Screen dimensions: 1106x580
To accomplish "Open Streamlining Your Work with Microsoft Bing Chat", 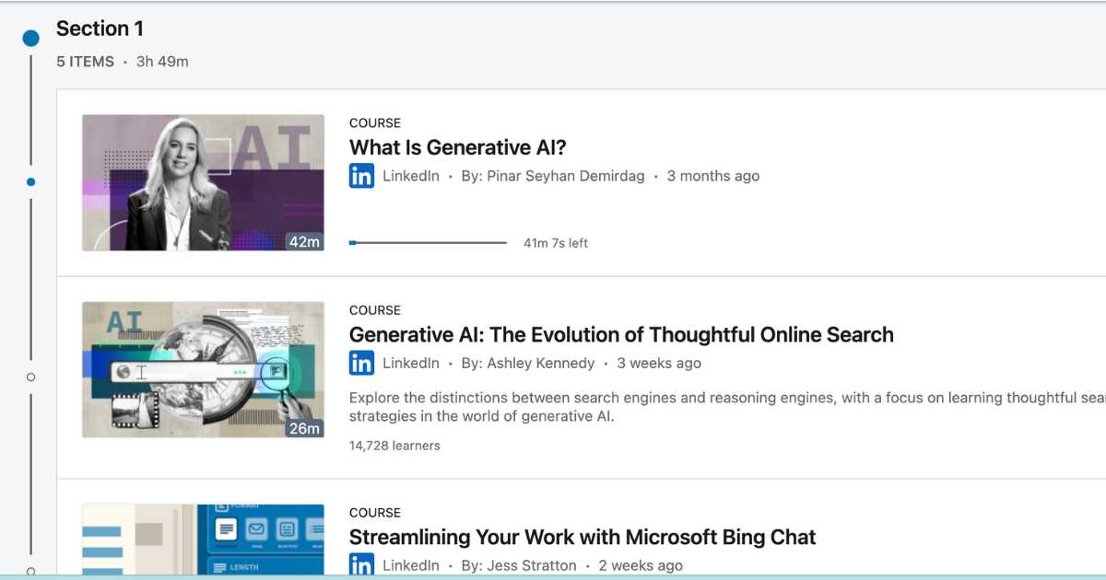I will (x=582, y=537).
